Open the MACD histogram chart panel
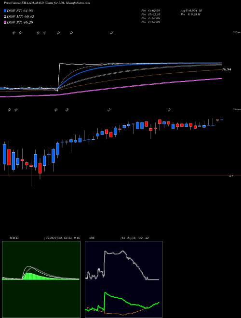Viewport: 241px width, 318px height. pos(41,279)
